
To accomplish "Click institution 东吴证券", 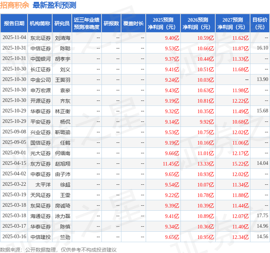I will pos(41,206).
